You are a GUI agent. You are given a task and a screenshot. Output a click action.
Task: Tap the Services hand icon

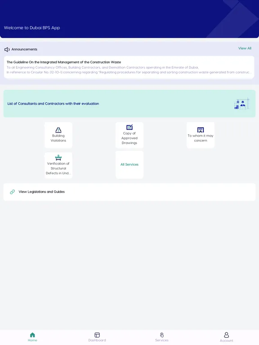pyautogui.click(x=162, y=335)
